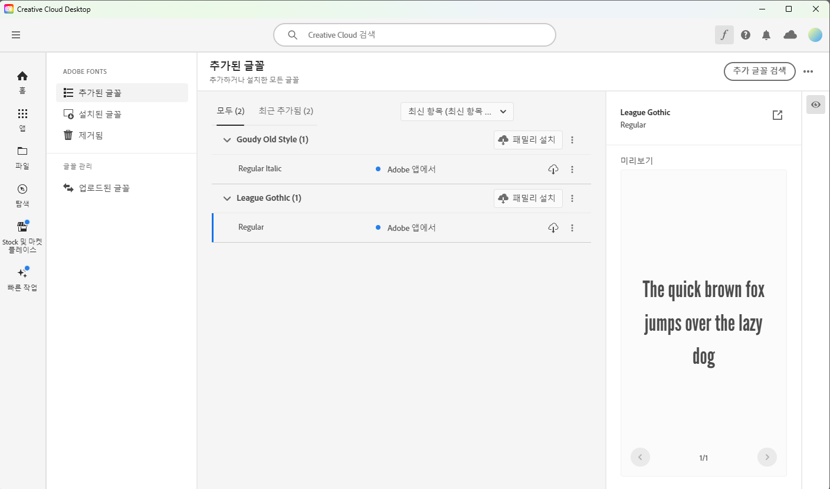
Task: Click the 글꼴 관리 section label
Action: pos(77,167)
